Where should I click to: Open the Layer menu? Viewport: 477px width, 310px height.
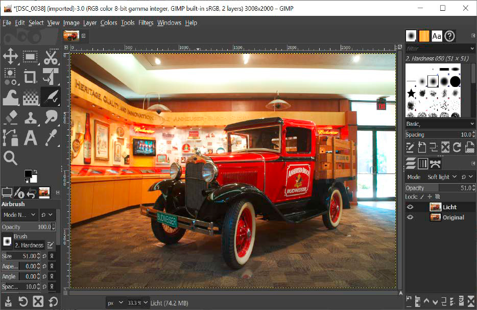[90, 23]
